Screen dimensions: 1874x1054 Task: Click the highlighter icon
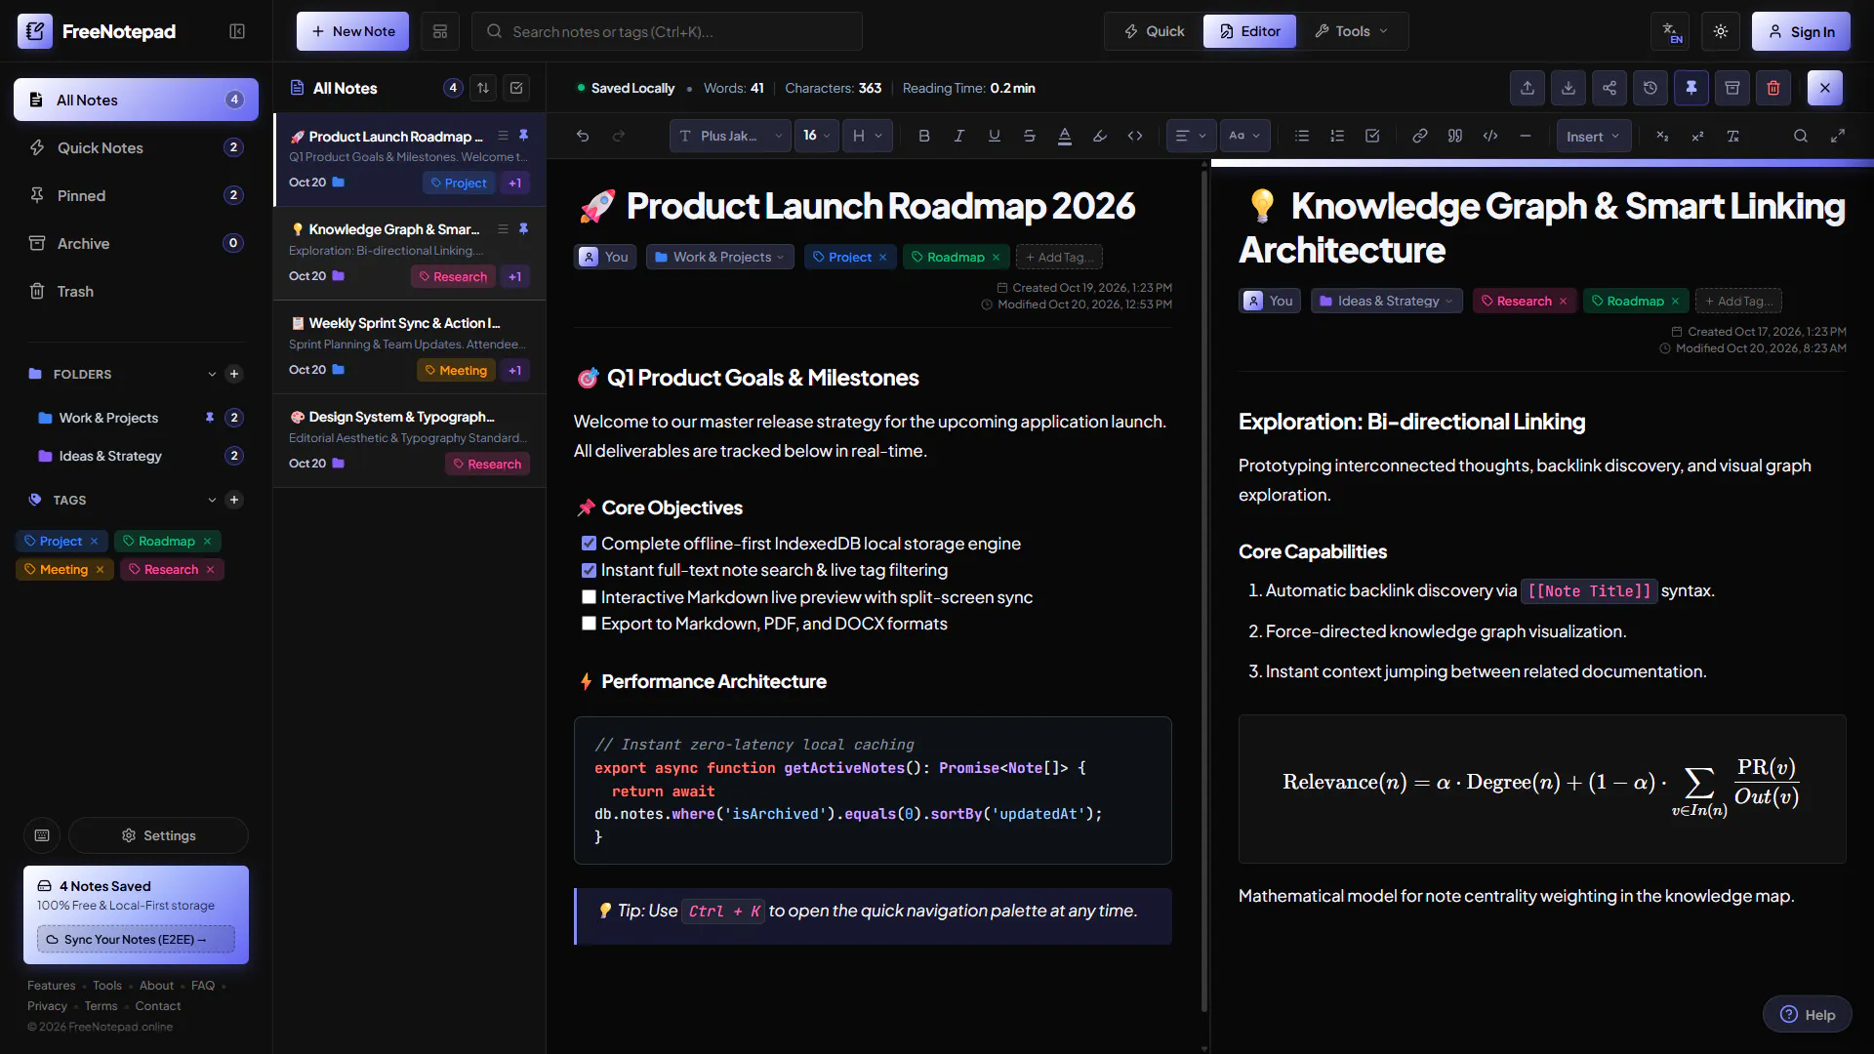(1100, 137)
